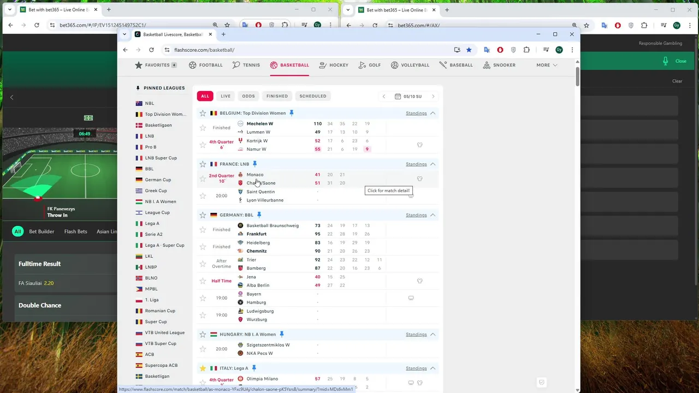Unpin the Germany BBL league pin
This screenshot has height=393, width=699.
tap(259, 215)
